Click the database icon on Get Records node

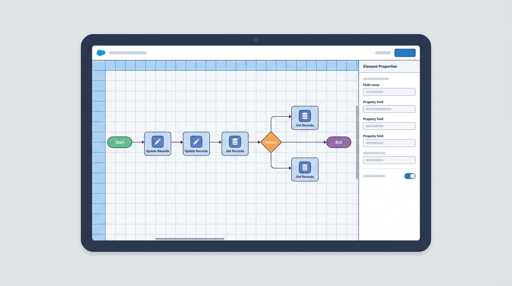[235, 141]
